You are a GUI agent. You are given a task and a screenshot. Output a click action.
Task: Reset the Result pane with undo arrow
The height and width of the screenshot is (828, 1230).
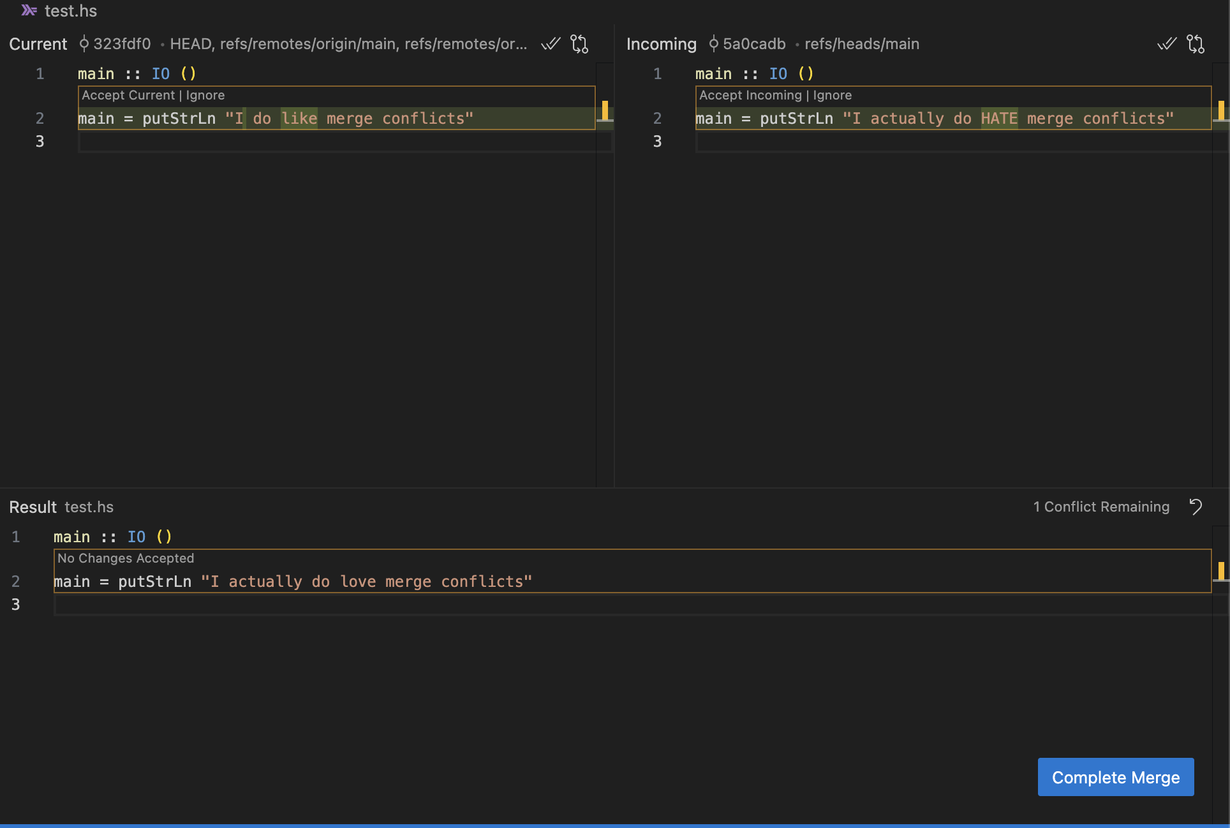[1196, 506]
